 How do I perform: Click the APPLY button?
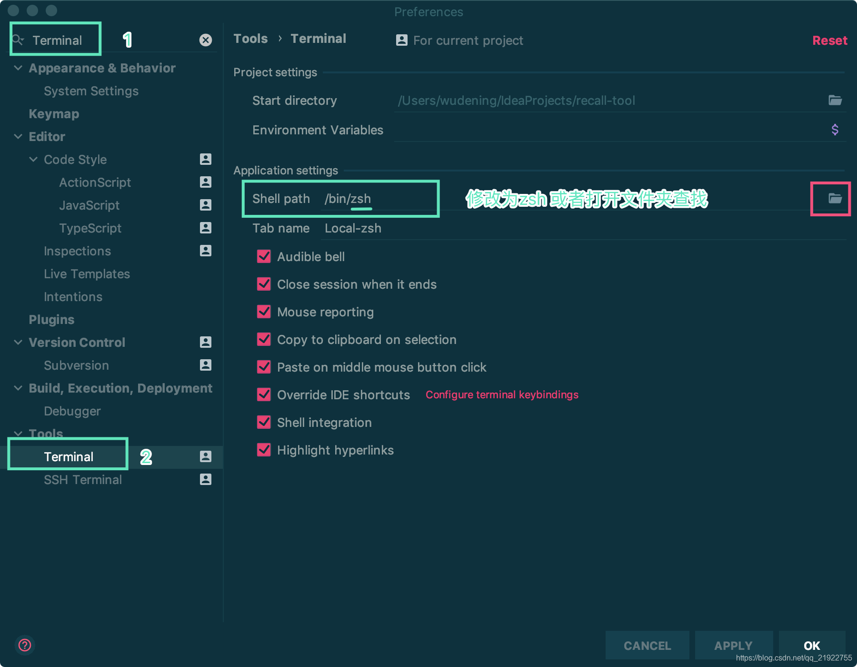coord(734,645)
